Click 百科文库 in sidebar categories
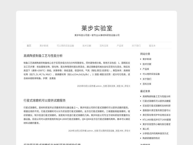The width and height of the screenshot is (193, 145). coord(147,84)
